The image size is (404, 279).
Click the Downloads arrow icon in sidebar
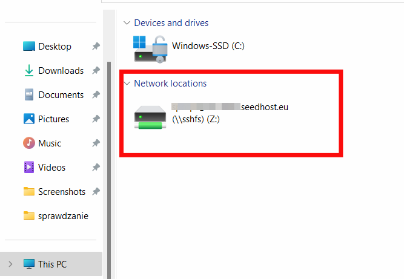29,71
